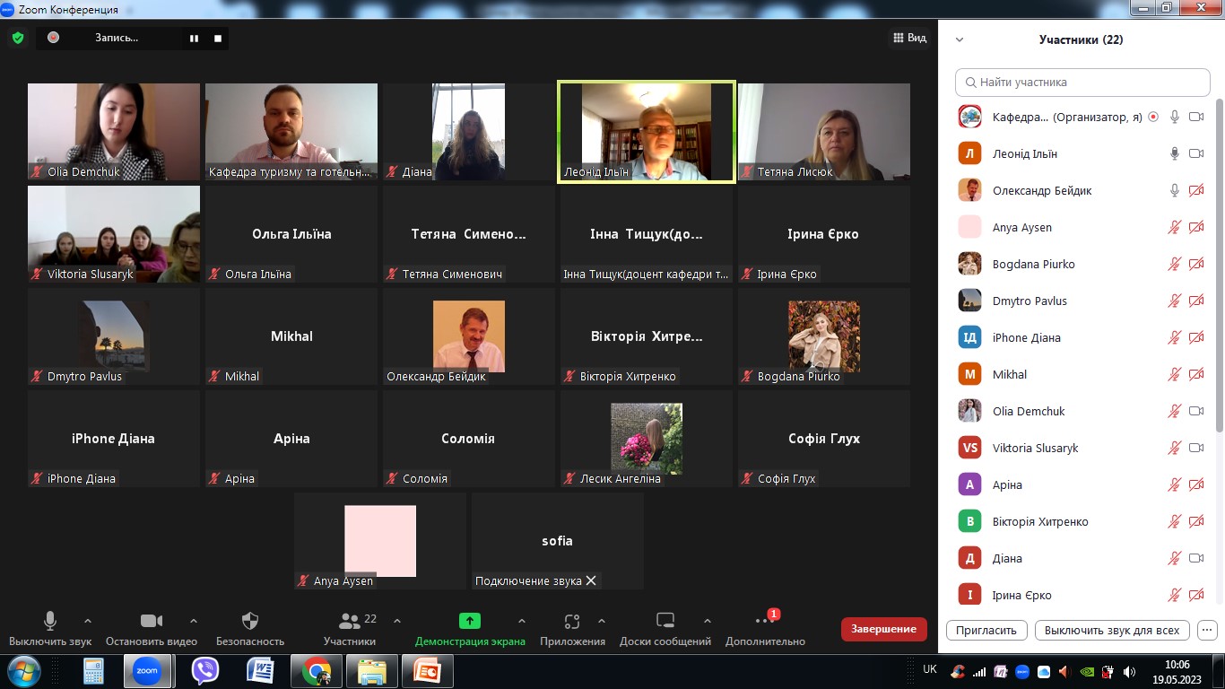Open the Безопасность security shield icon
Image resolution: width=1225 pixels, height=689 pixels.
[250, 621]
